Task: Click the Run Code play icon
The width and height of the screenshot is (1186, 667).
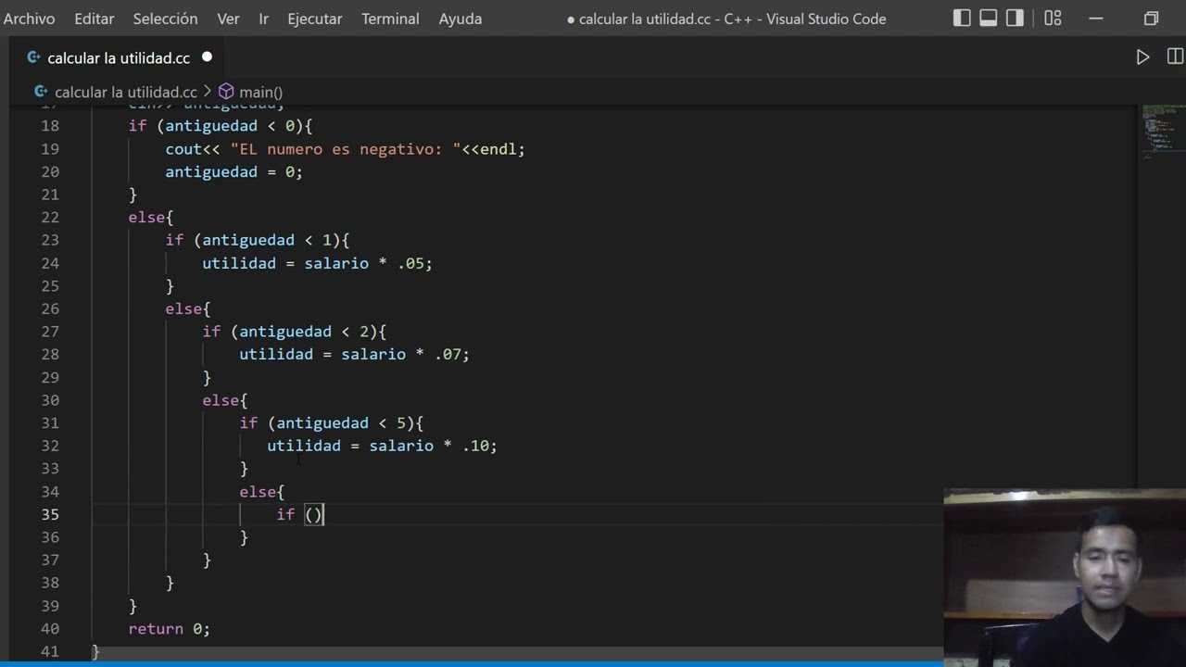Action: pos(1142,57)
